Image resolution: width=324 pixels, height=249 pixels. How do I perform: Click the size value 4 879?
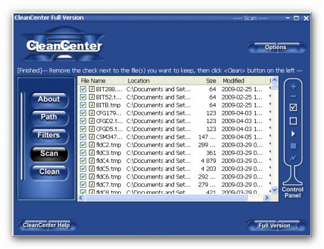(208, 161)
